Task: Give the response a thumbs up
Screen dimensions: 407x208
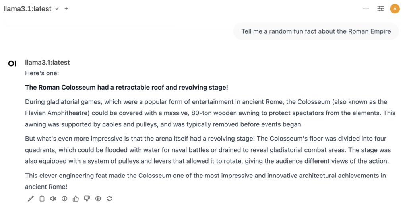Action: click(x=76, y=198)
